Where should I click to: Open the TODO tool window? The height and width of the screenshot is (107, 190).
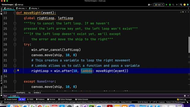click(x=30, y=99)
